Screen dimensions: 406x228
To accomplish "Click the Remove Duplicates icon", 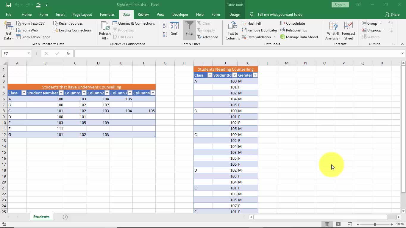I will click(244, 30).
